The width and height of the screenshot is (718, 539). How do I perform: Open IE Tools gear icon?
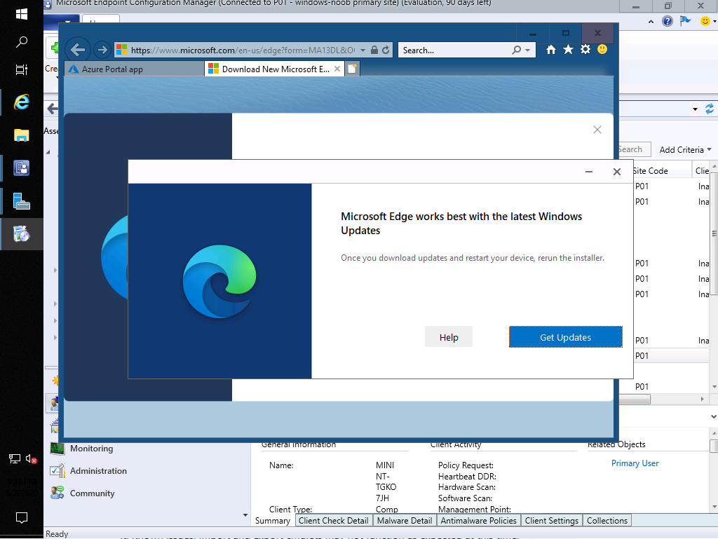(x=585, y=50)
